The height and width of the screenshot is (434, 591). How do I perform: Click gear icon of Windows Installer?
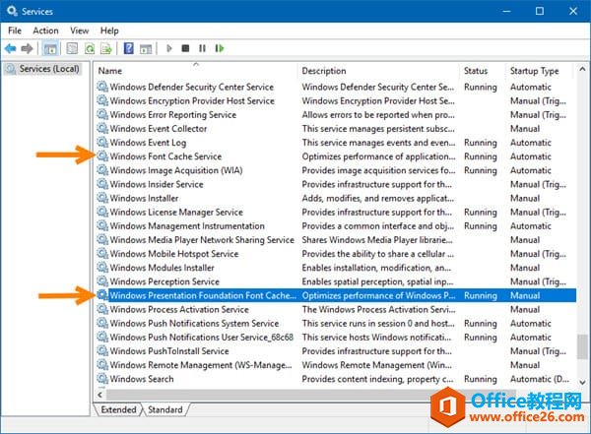(x=102, y=198)
